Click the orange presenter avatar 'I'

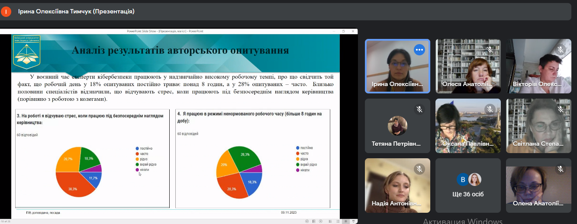(6, 12)
